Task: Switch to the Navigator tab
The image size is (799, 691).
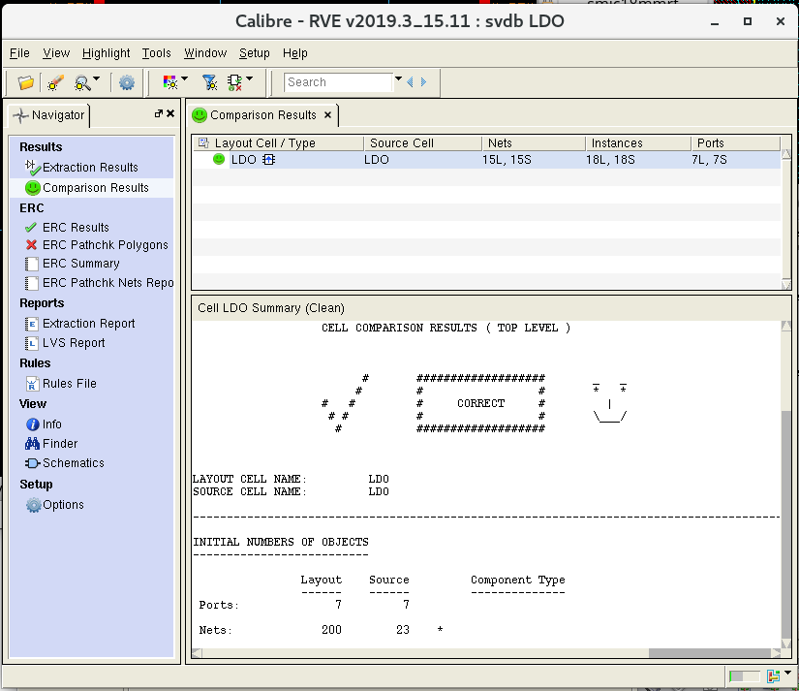Action: tap(50, 115)
